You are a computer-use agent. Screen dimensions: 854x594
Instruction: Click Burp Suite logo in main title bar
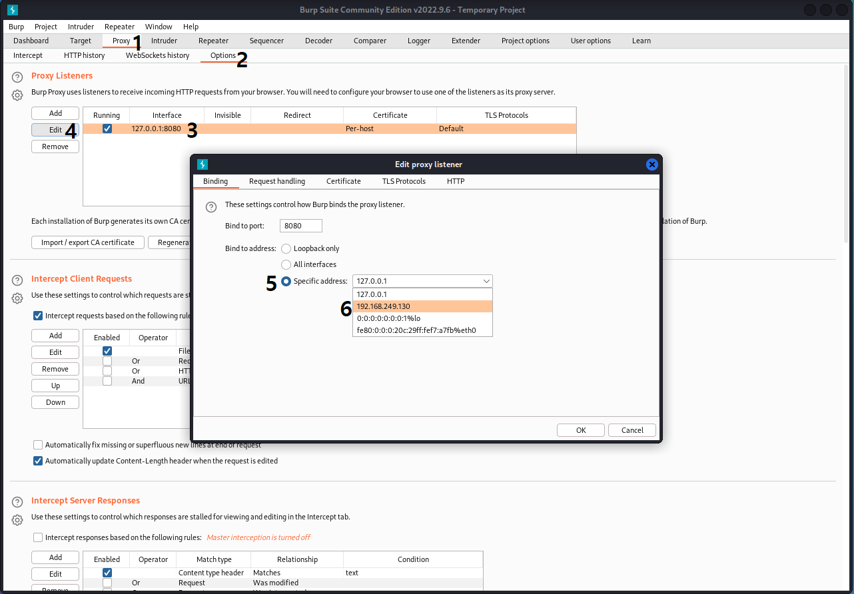13,10
